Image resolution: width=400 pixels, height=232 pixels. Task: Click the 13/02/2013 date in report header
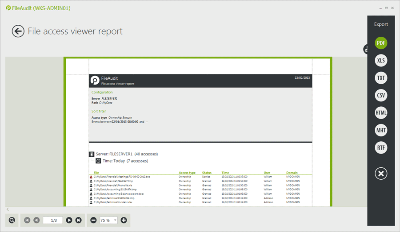pyautogui.click(x=302, y=78)
